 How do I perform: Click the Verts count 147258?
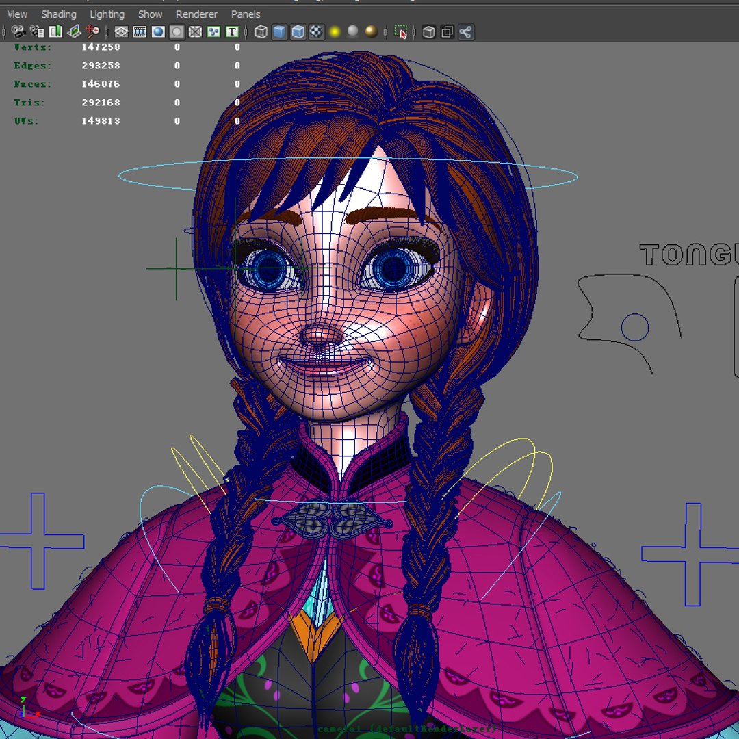tap(101, 47)
